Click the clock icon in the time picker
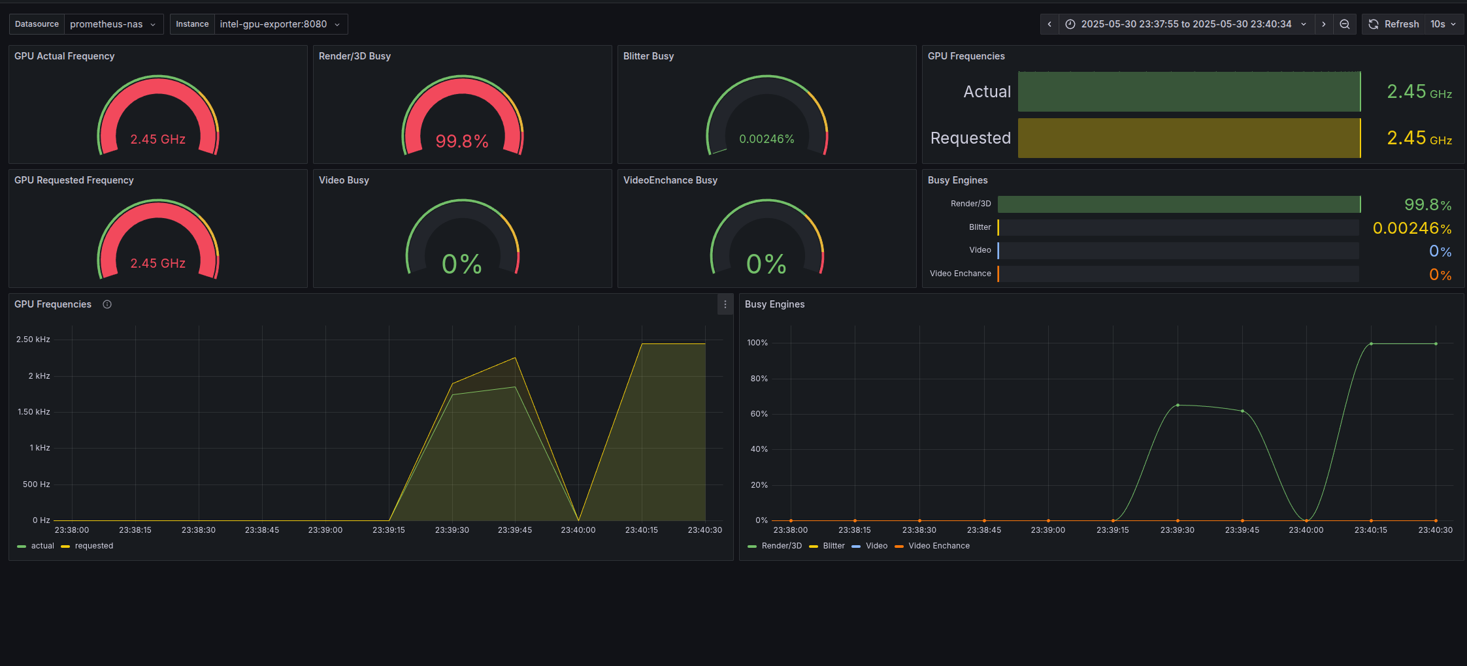Screen dimensions: 1467x666 [1070, 24]
